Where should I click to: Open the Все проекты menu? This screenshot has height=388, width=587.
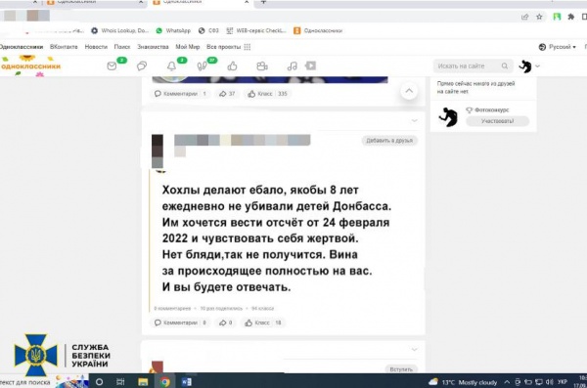228,47
